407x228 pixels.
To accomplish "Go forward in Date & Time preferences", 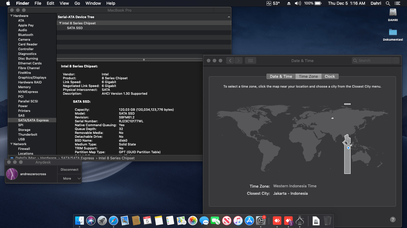I will pyautogui.click(x=238, y=61).
